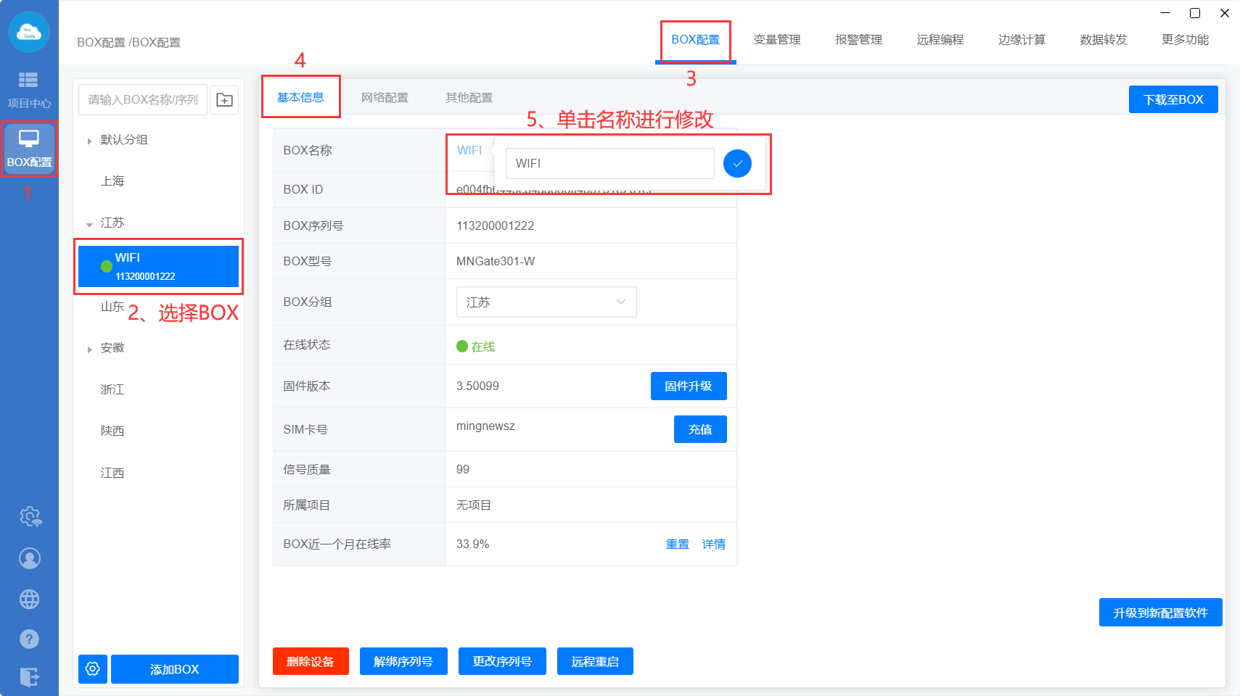Confirm BOX name with the blue checkmark
Viewport: 1240px width, 696px height.
(737, 164)
